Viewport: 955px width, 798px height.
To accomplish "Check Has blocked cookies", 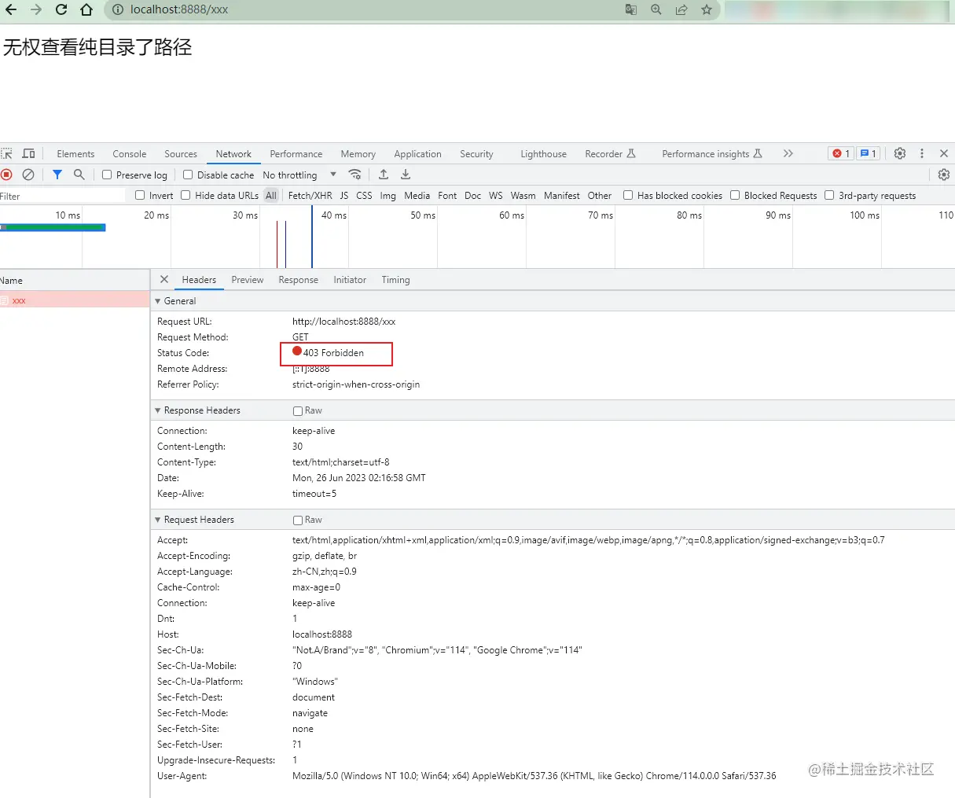I will click(628, 195).
